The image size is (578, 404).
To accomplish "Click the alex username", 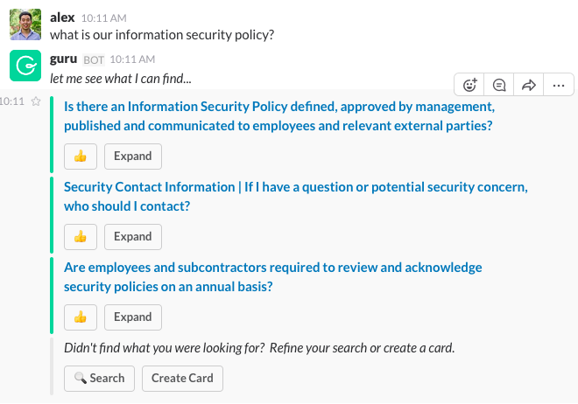I will click(x=63, y=17).
